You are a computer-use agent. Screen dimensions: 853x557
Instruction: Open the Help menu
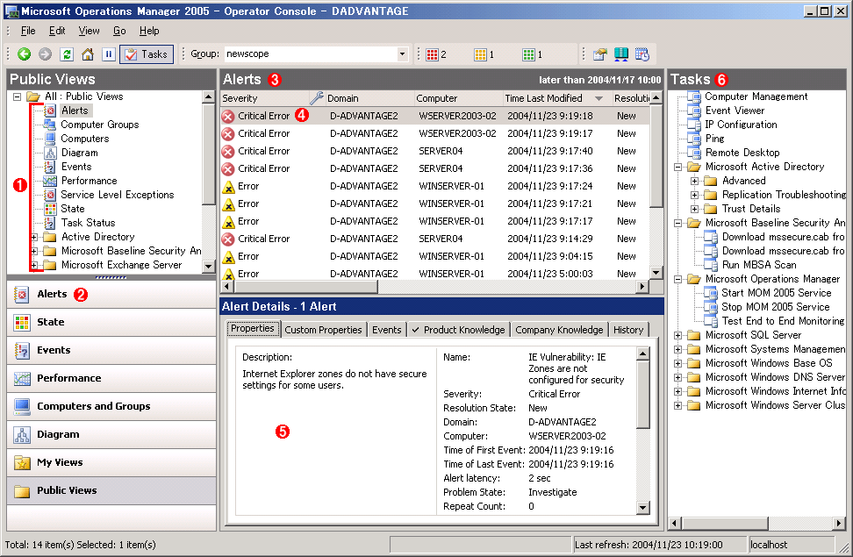click(149, 31)
